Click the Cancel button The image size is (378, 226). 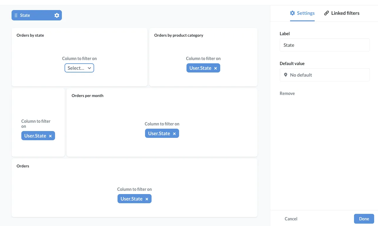pos(291,219)
